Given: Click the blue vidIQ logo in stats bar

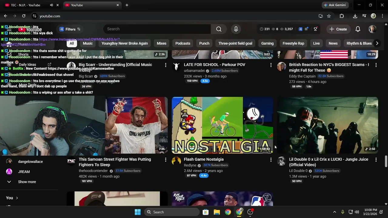Looking at the screenshot, I should click(300, 29).
